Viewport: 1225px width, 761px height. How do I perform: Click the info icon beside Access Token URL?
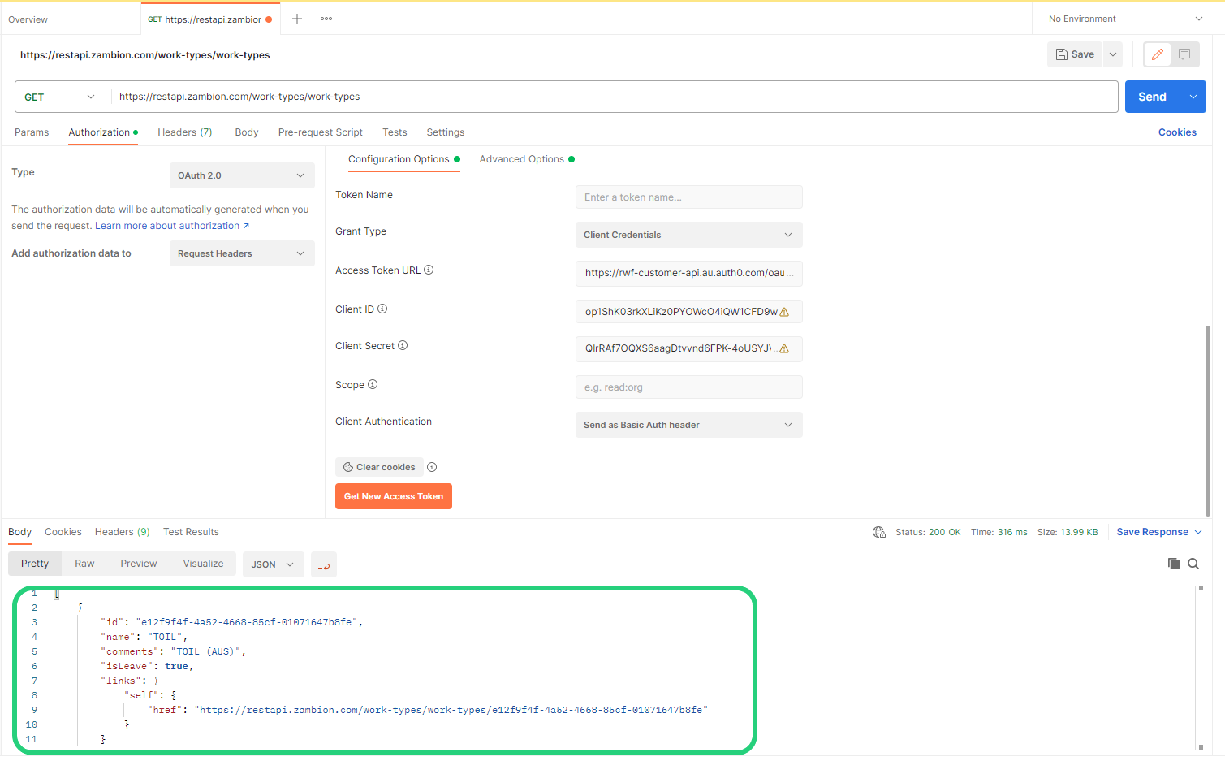point(429,270)
